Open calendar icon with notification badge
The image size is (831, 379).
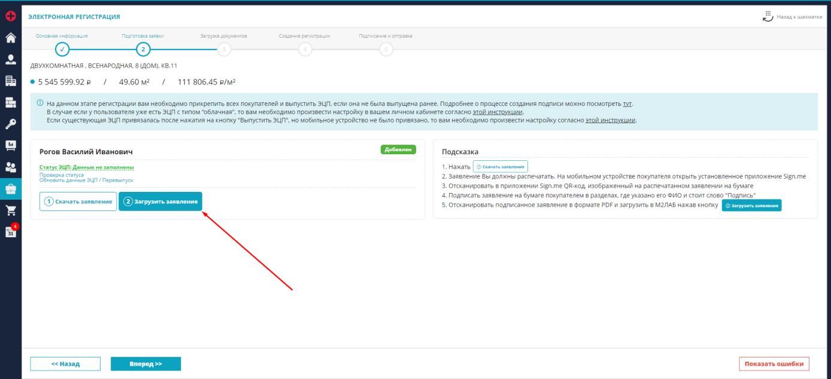(11, 231)
